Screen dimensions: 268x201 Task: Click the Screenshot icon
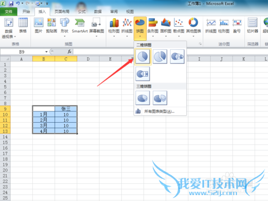pos(96,23)
